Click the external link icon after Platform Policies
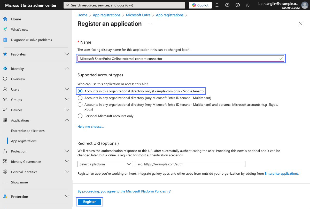310x209 pixels. pyautogui.click(x=169, y=191)
